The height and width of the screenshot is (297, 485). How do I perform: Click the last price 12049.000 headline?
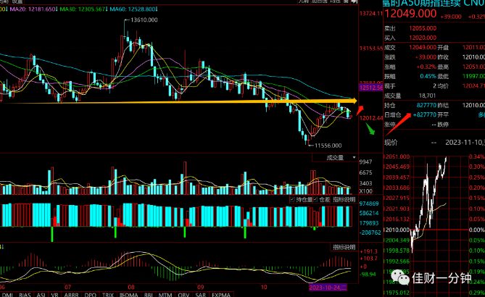coord(410,14)
